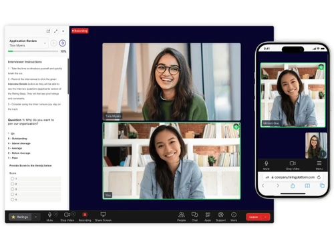Image resolution: width=334 pixels, height=250 pixels.
Task: Tap Safari back arrow on phone
Action: click(x=263, y=185)
